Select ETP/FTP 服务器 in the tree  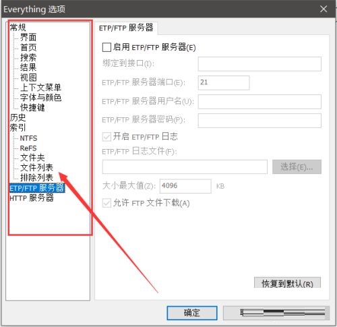[x=37, y=188]
